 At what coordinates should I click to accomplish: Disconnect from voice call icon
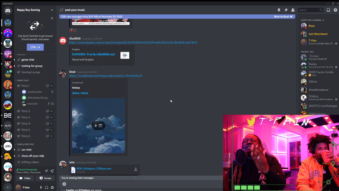[x=52, y=171]
